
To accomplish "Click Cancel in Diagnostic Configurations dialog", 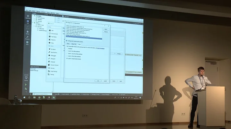I will [105, 81].
